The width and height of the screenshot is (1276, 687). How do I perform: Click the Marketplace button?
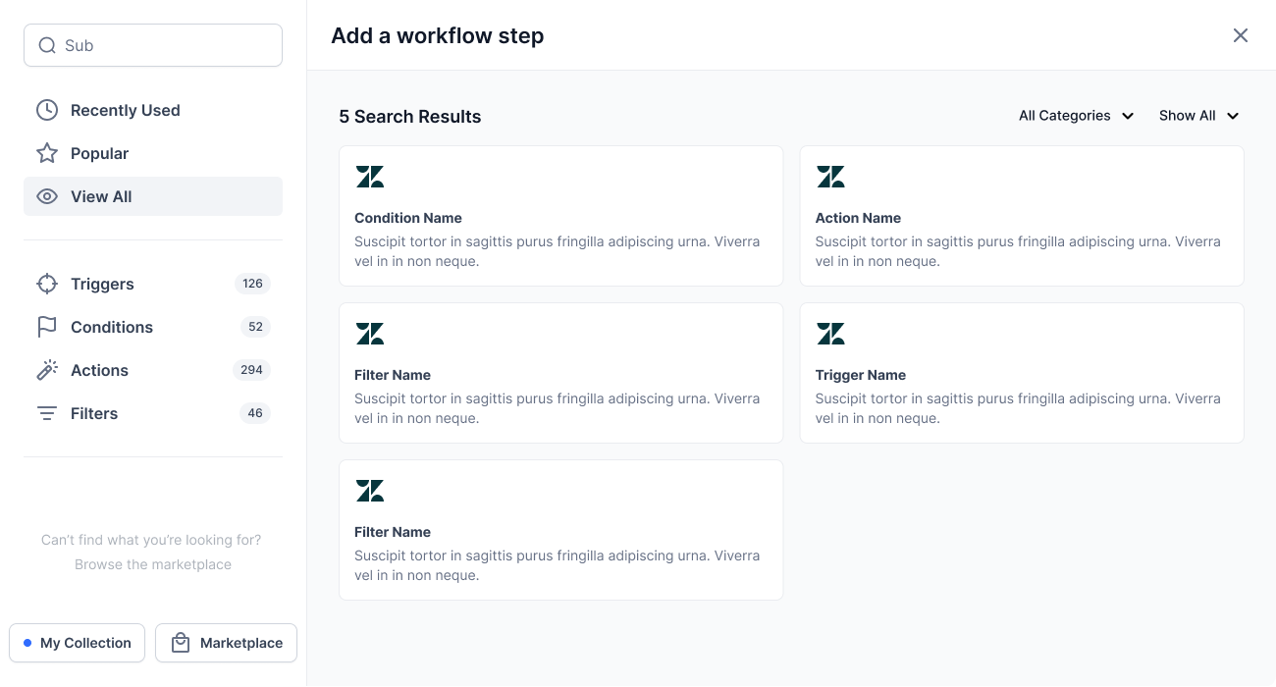[226, 643]
